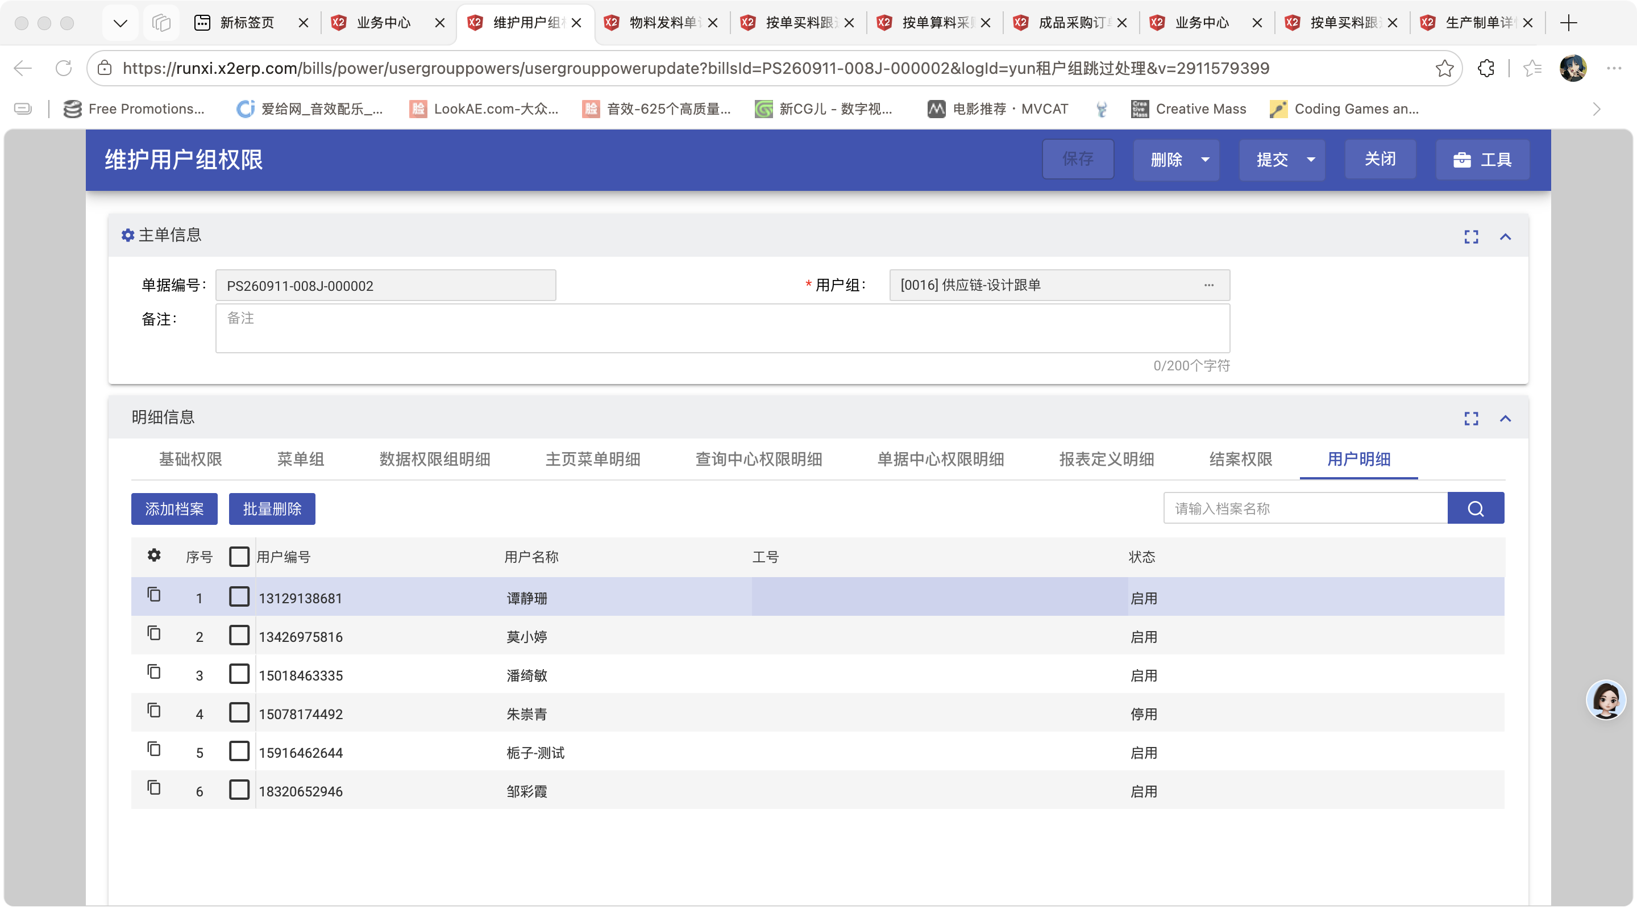Open the floating assistant avatar
The height and width of the screenshot is (910, 1637).
tap(1606, 700)
